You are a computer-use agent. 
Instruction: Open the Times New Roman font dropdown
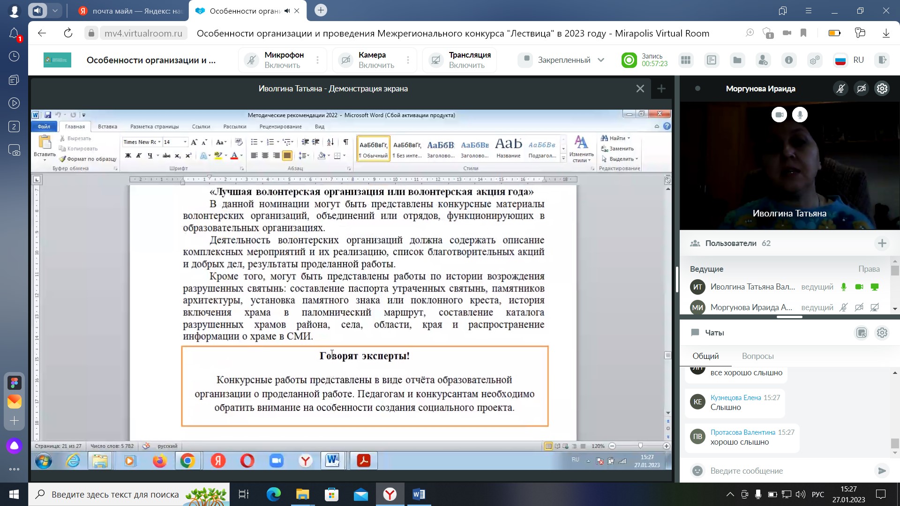tap(159, 142)
